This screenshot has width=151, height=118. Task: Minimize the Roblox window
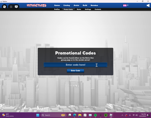tap(137, 1)
